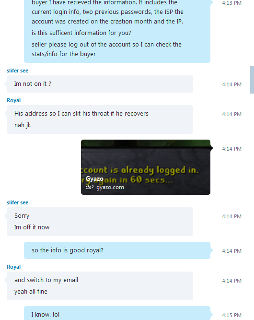Click the "so the info is good royal?" bubble
Viewport: 254px width, 320px height.
click(117, 250)
